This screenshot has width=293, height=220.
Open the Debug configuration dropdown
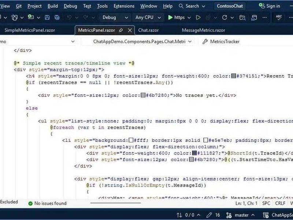115,17
